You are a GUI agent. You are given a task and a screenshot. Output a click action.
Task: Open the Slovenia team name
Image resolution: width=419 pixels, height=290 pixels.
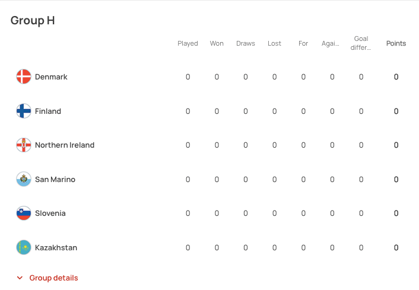click(x=50, y=213)
